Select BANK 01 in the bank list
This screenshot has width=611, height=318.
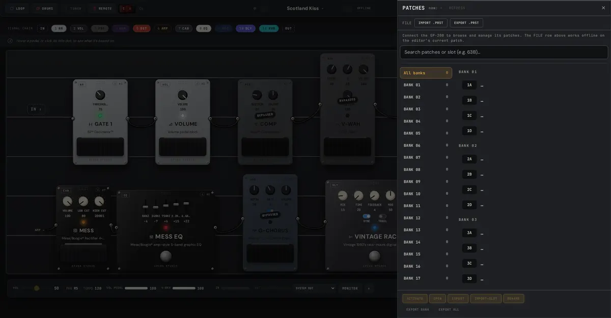click(426, 85)
